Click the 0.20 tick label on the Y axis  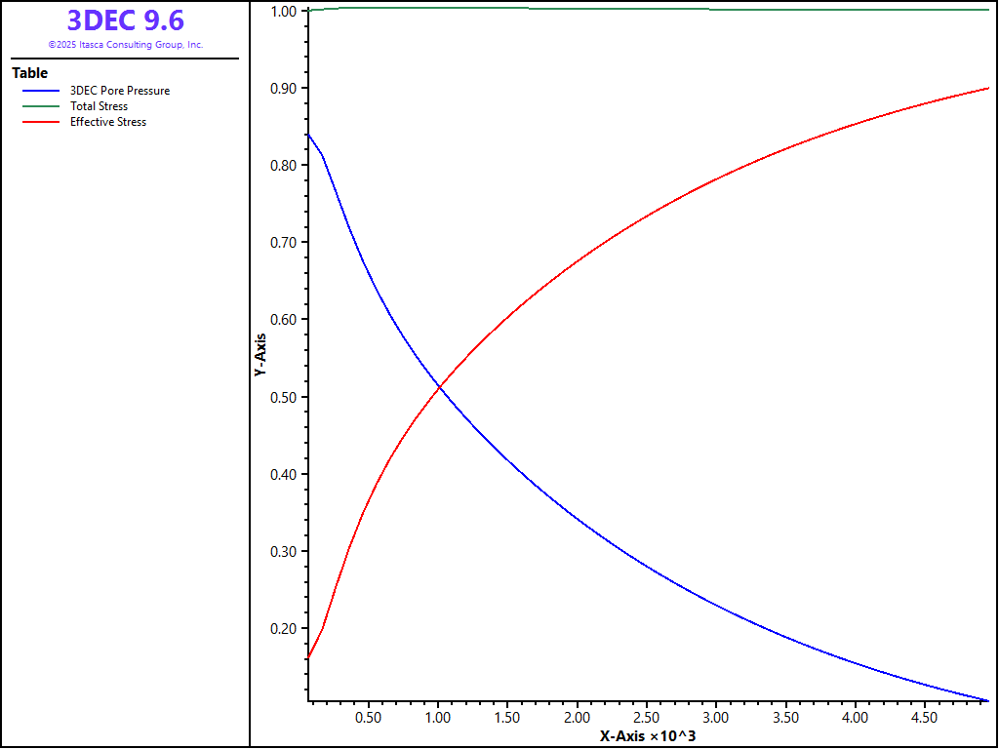click(282, 628)
